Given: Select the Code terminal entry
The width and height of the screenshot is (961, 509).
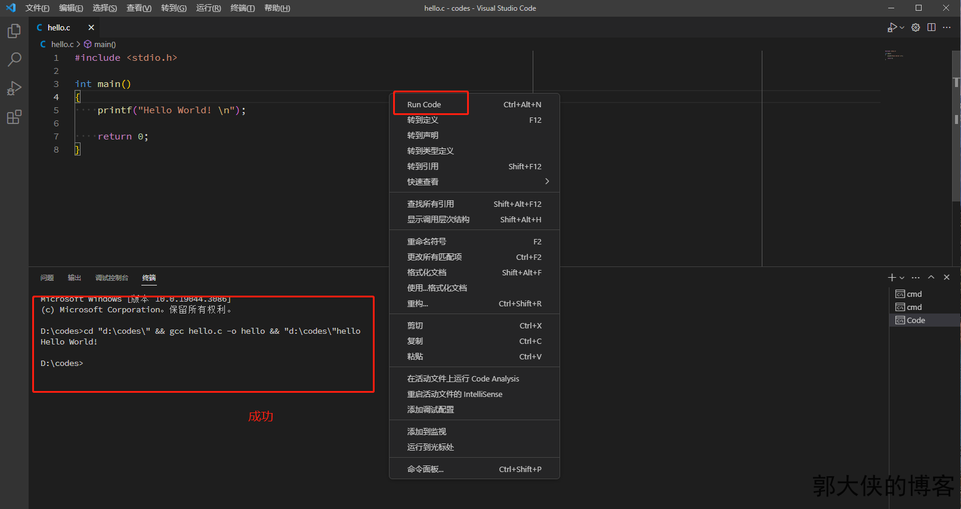Looking at the screenshot, I should click(x=925, y=320).
